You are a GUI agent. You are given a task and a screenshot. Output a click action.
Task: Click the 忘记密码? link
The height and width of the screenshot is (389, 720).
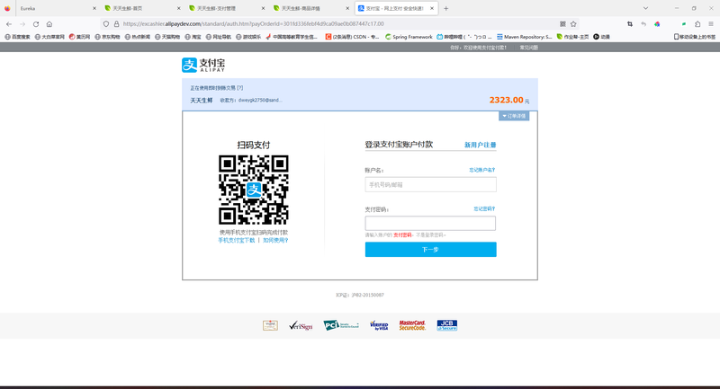click(x=484, y=209)
